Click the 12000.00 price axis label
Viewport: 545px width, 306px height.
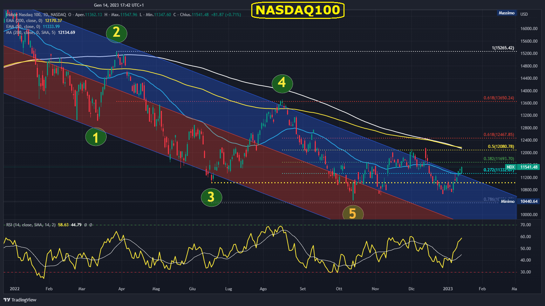tap(529, 153)
